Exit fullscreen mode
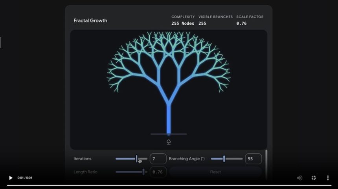The width and height of the screenshot is (338, 189). coord(314,178)
